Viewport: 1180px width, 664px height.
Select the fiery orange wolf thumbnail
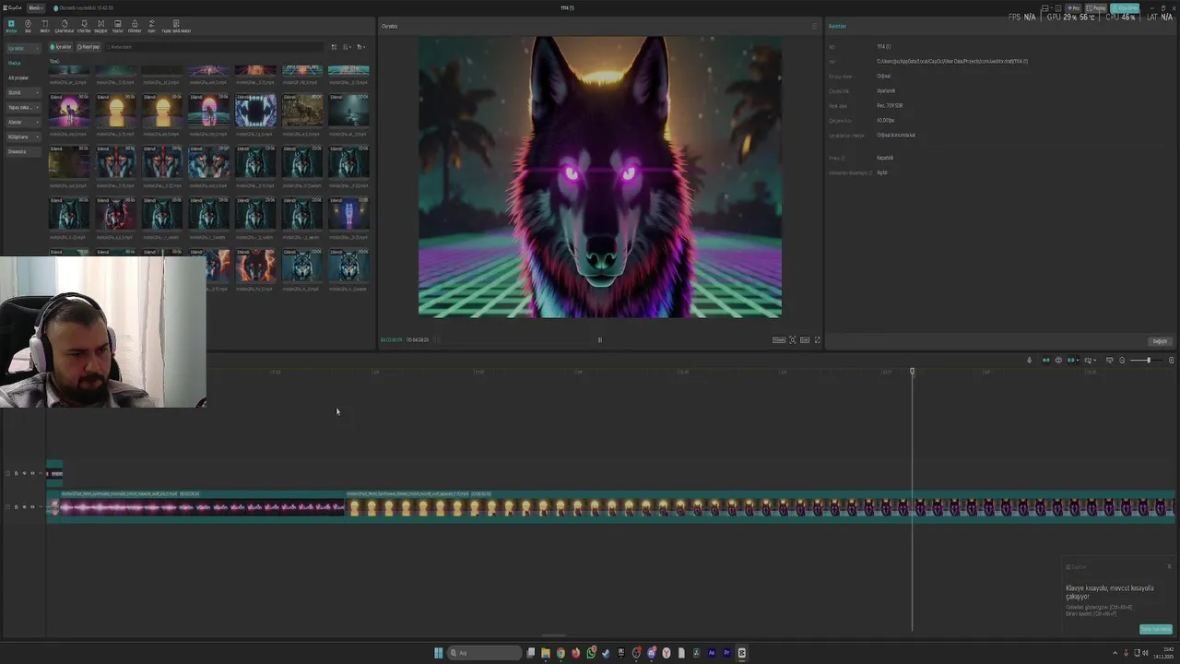tap(255, 266)
